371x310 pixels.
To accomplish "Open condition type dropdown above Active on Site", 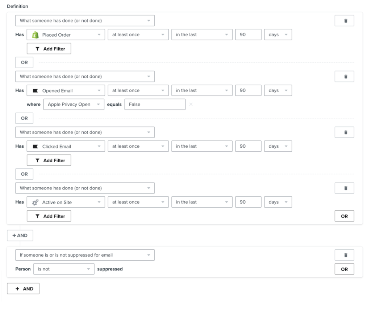I will tap(85, 188).
